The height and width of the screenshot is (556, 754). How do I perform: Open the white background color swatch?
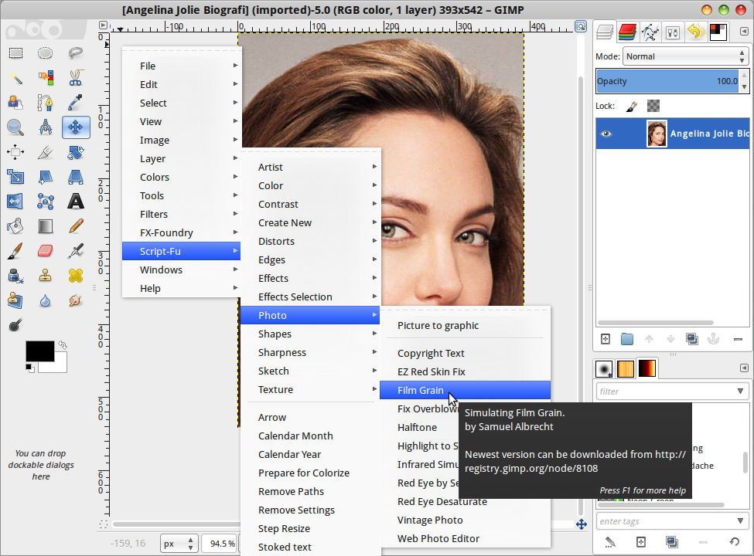tap(59, 367)
